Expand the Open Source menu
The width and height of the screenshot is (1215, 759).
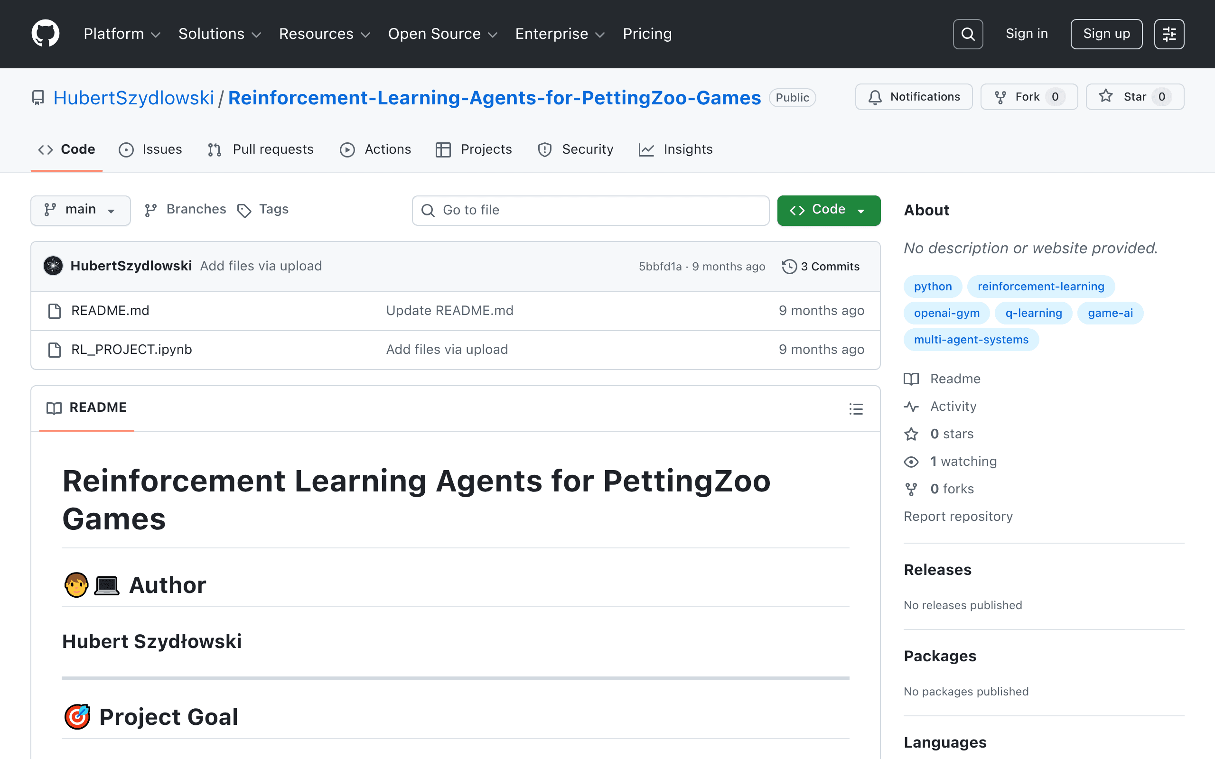pos(442,34)
